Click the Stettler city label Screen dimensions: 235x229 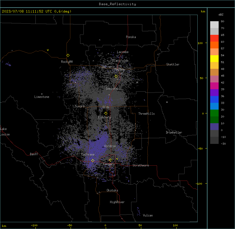(173, 64)
